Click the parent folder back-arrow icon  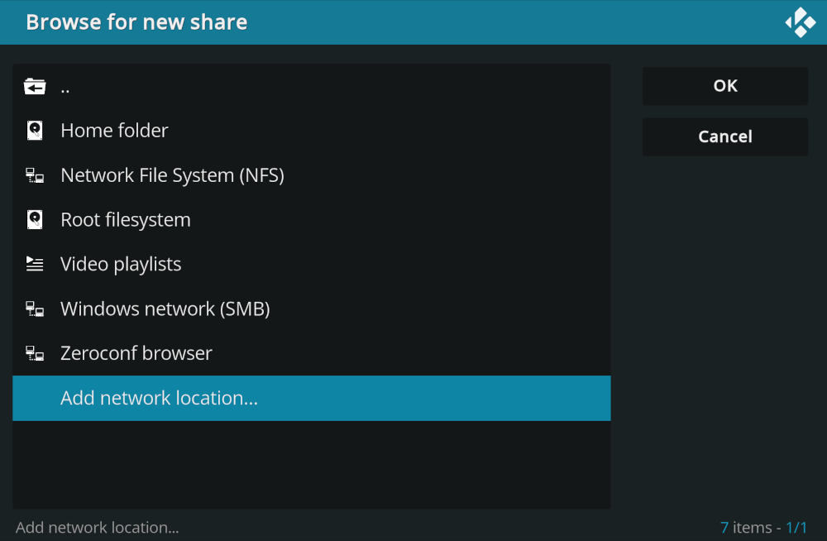[35, 86]
